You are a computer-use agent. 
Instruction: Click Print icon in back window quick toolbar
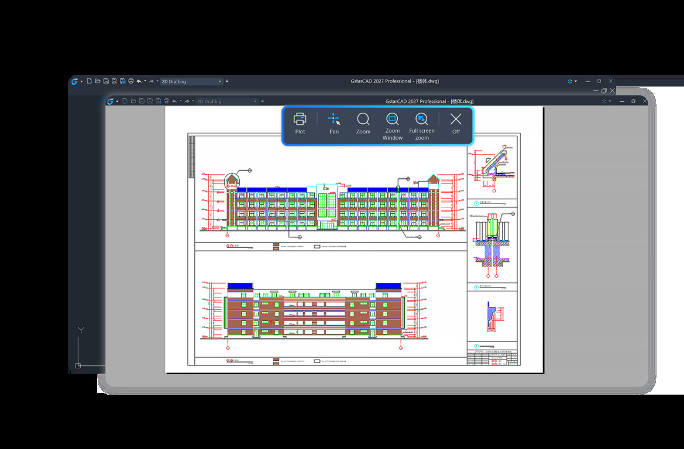pos(131,81)
